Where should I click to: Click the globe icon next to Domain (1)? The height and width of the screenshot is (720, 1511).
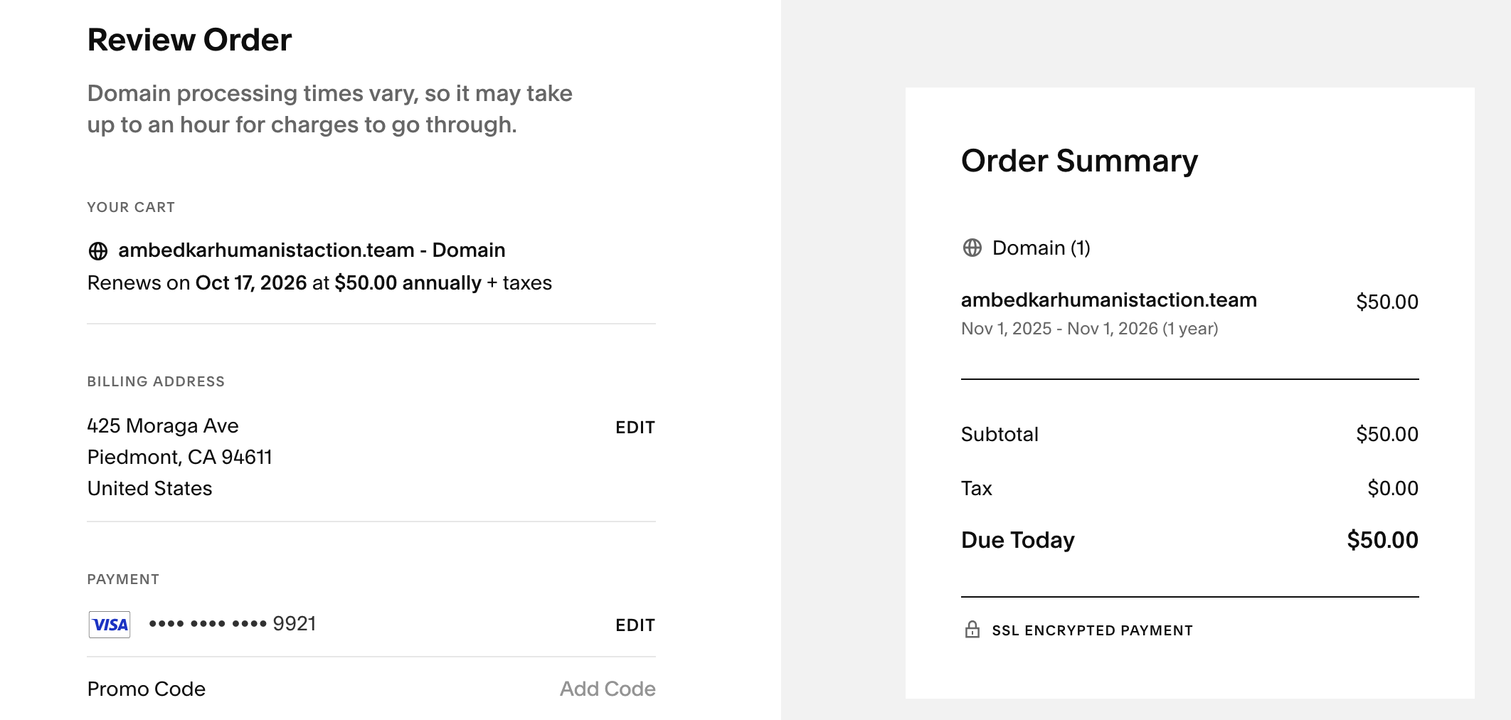pyautogui.click(x=972, y=248)
